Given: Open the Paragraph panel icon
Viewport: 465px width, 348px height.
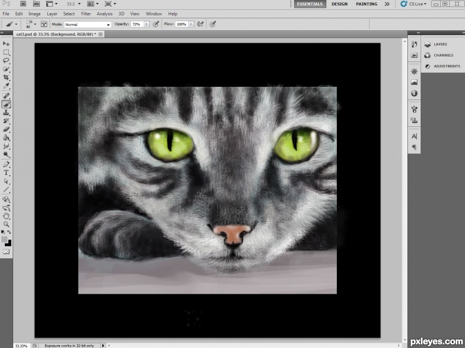Looking at the screenshot, I should (414, 147).
